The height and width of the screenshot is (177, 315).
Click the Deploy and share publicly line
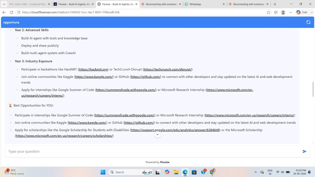tap(40, 46)
